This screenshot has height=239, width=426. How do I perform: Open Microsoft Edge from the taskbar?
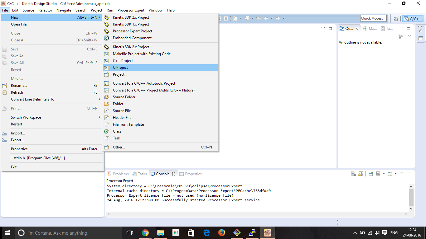click(x=206, y=233)
